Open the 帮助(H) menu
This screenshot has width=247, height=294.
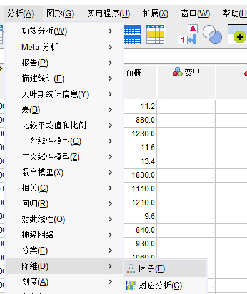pyautogui.click(x=234, y=14)
